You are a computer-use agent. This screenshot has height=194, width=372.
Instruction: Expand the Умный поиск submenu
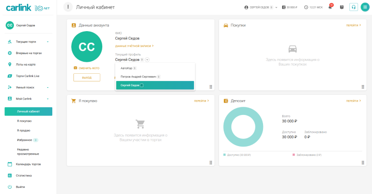[x=48, y=87]
